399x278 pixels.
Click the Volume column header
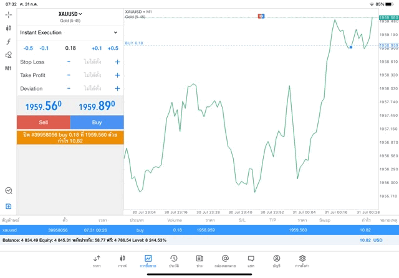175,220
